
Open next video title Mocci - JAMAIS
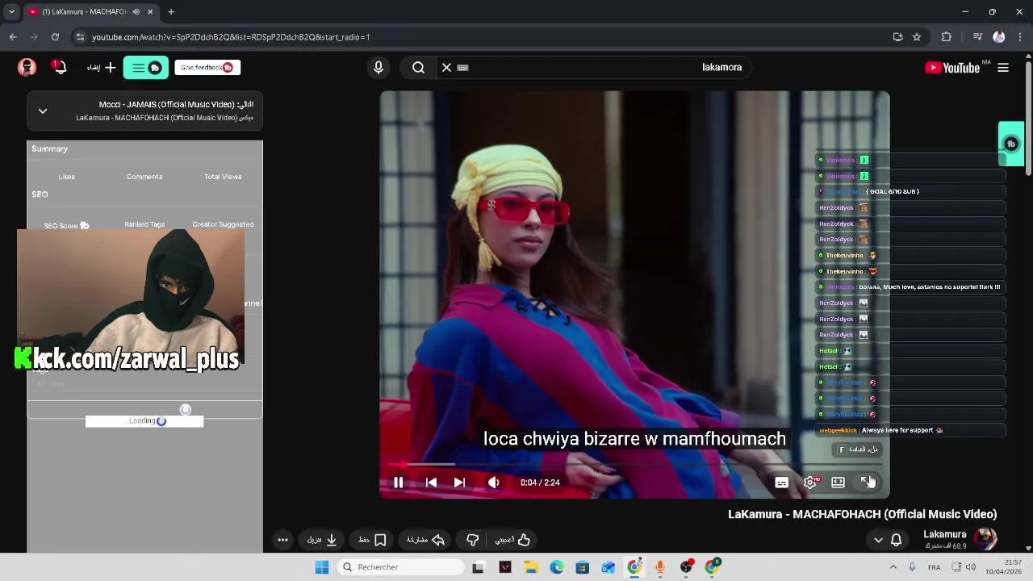[x=176, y=104]
